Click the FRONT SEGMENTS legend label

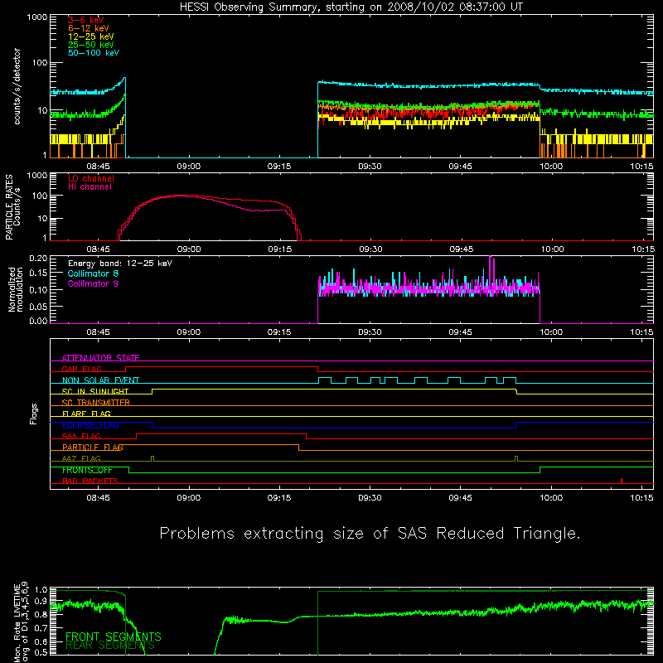pos(114,636)
